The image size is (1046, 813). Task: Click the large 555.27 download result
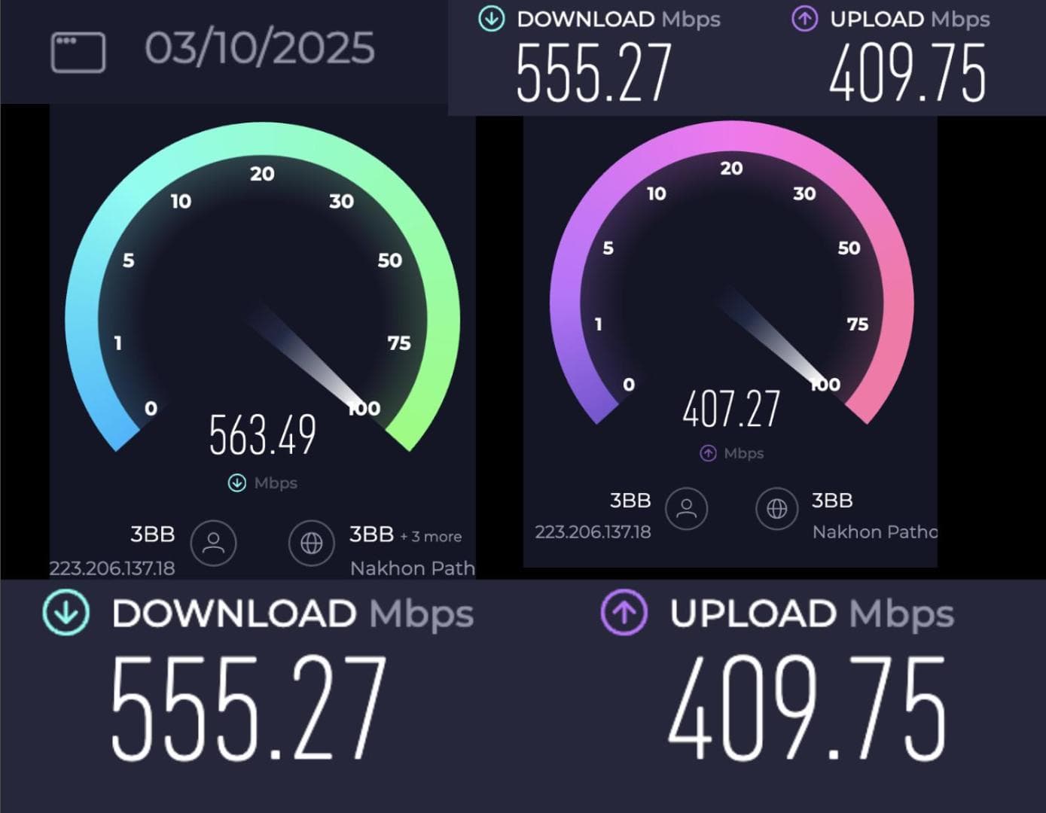point(249,708)
